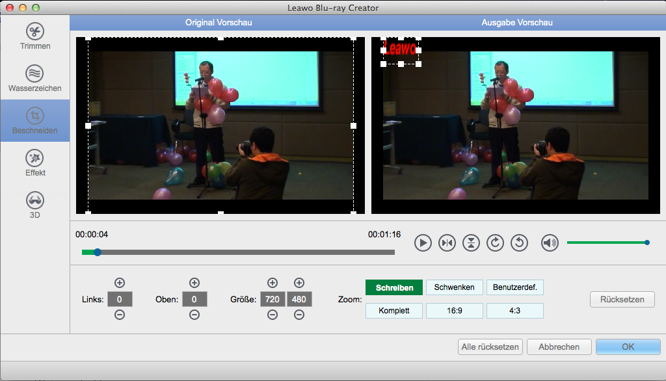
Task: Open the Trimmen tool
Action: tap(35, 36)
